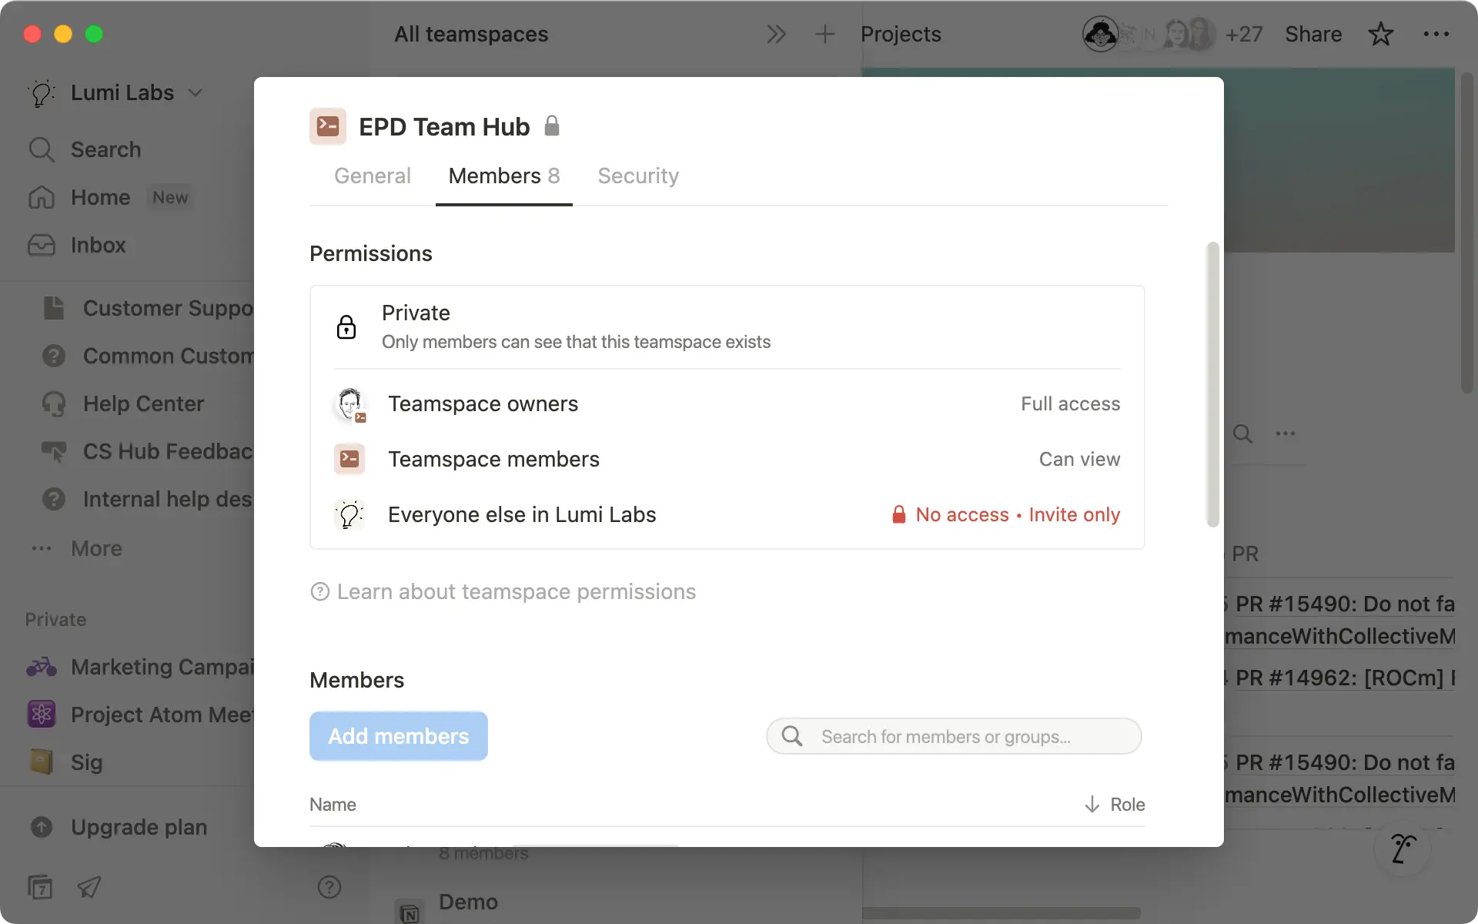Click the Add members button
The height and width of the screenshot is (924, 1478).
tap(398, 735)
